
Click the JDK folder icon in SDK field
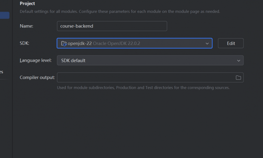(x=64, y=43)
